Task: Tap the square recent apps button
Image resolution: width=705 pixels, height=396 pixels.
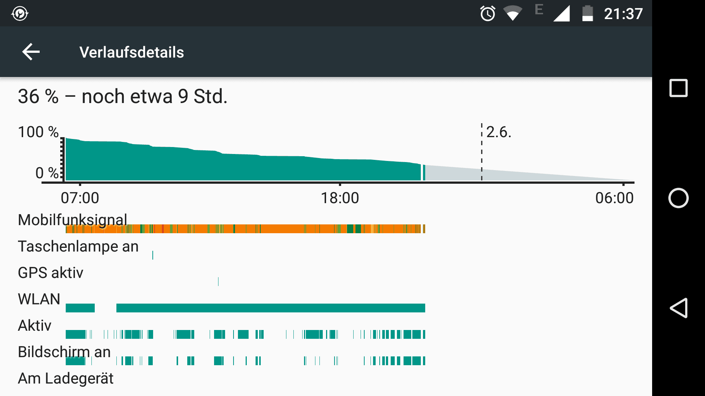Action: [x=678, y=88]
